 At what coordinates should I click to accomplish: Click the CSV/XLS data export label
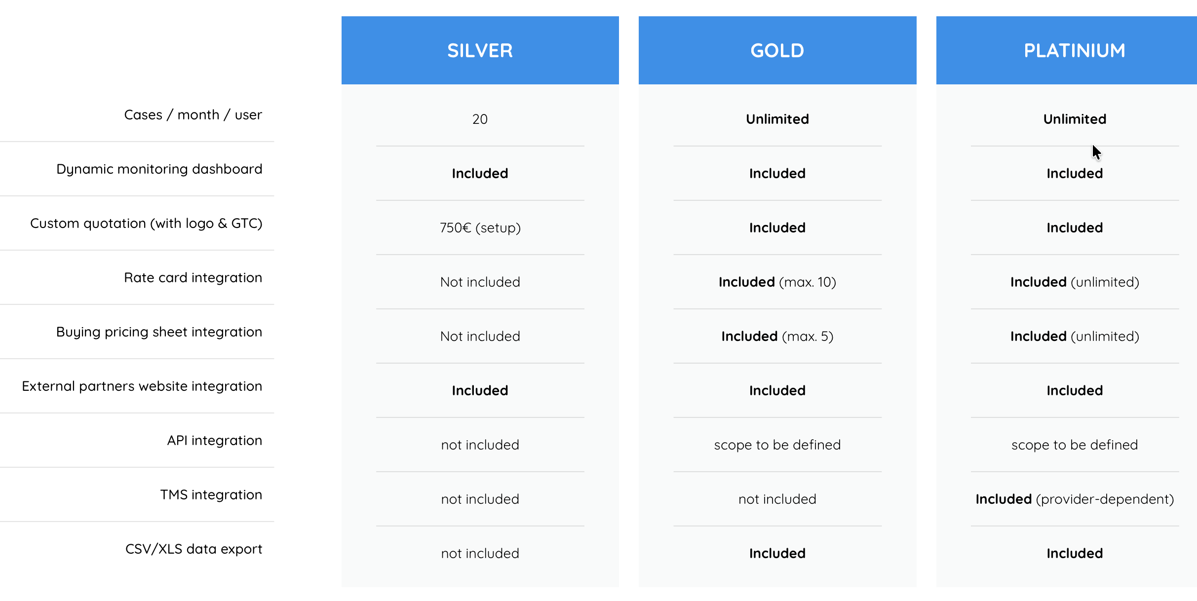(193, 549)
